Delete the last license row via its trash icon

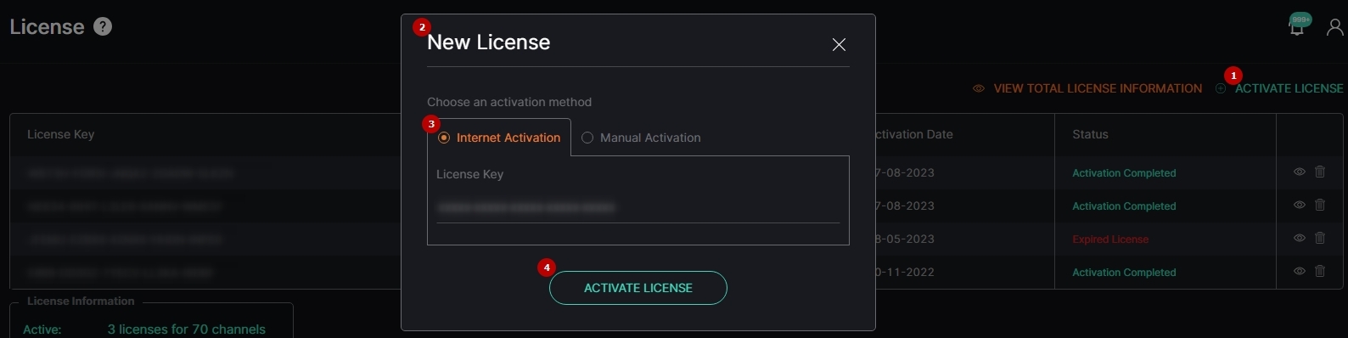(x=1320, y=271)
